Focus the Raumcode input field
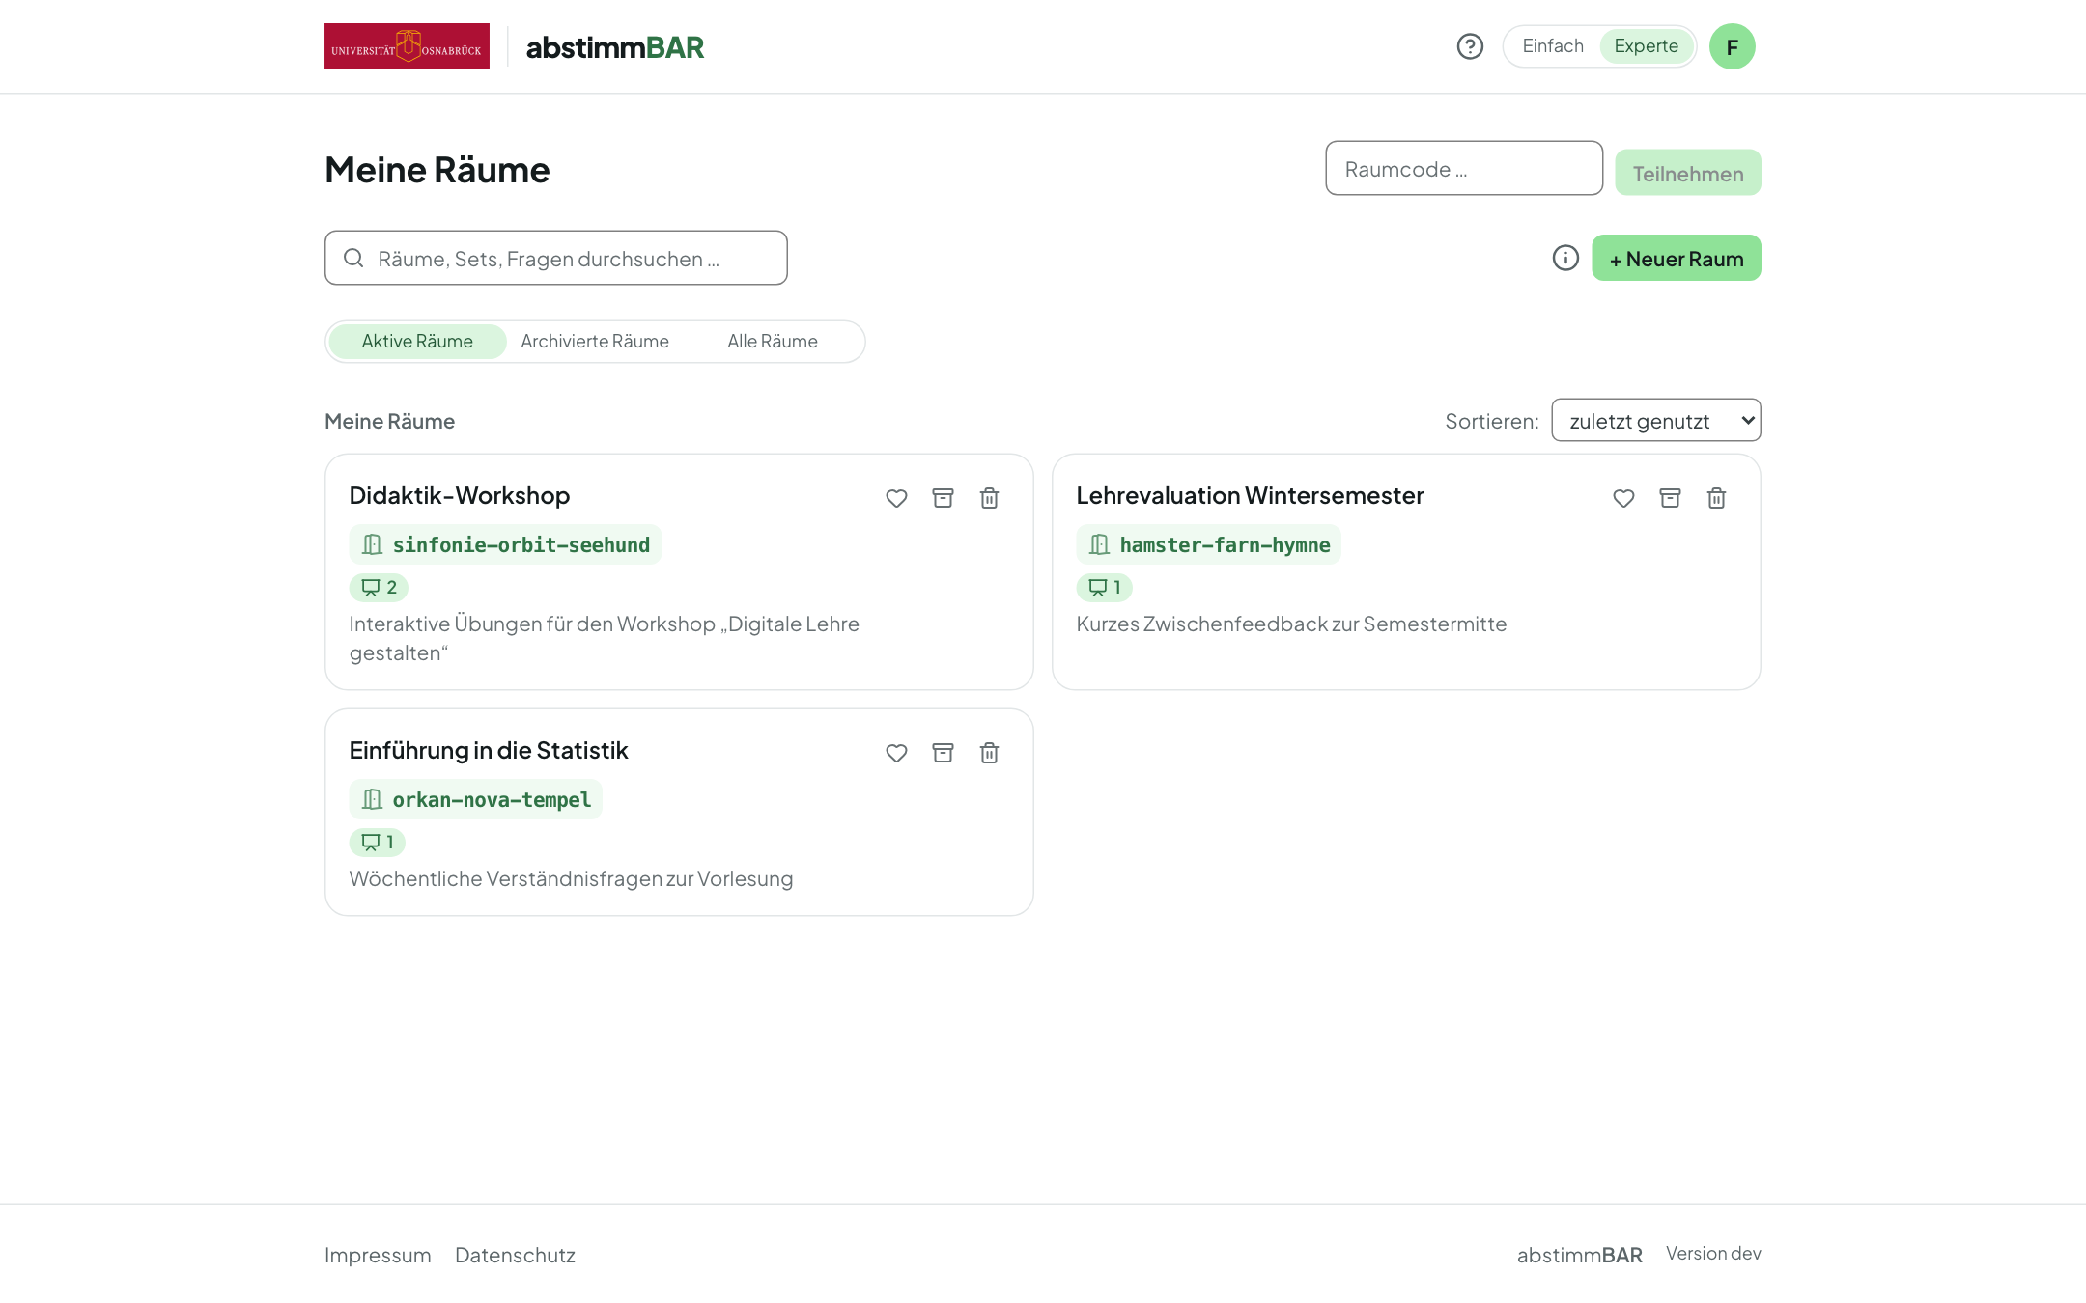The image size is (2086, 1303). point(1464,168)
